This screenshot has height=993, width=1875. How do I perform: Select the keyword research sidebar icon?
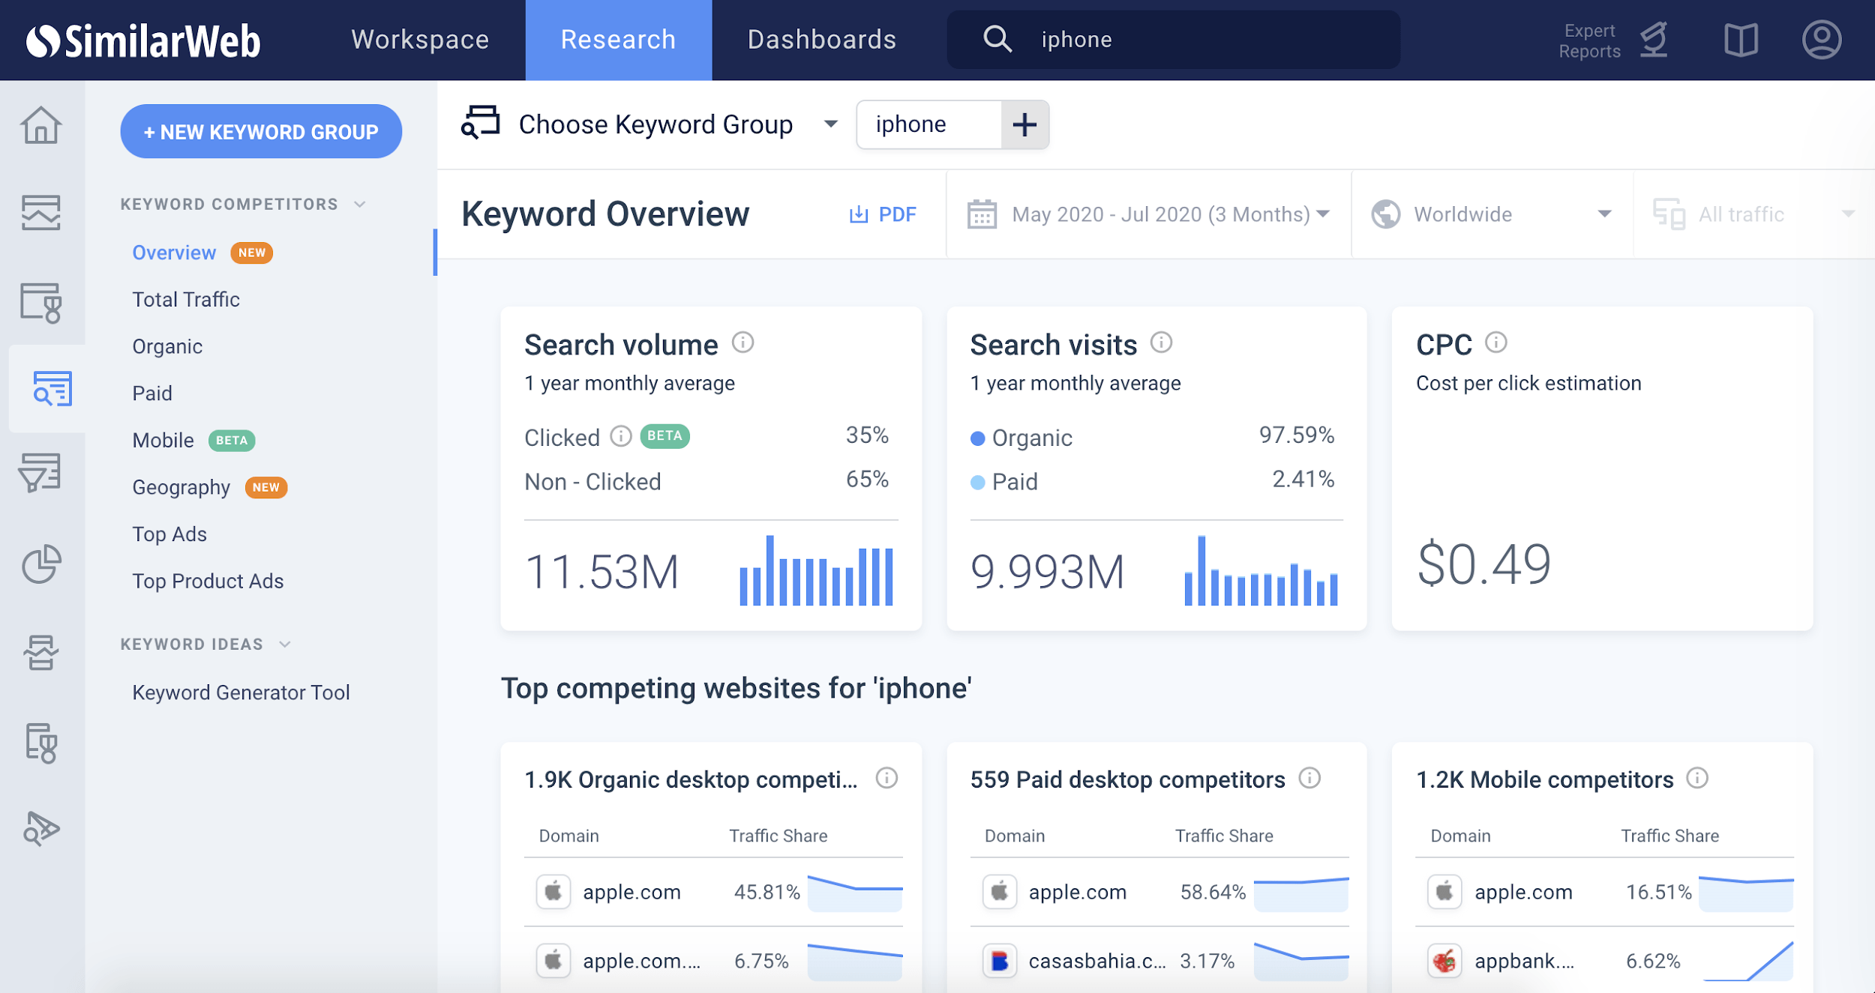tap(52, 388)
